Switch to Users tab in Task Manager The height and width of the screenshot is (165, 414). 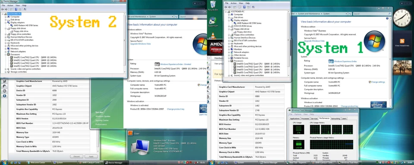click(x=344, y=119)
